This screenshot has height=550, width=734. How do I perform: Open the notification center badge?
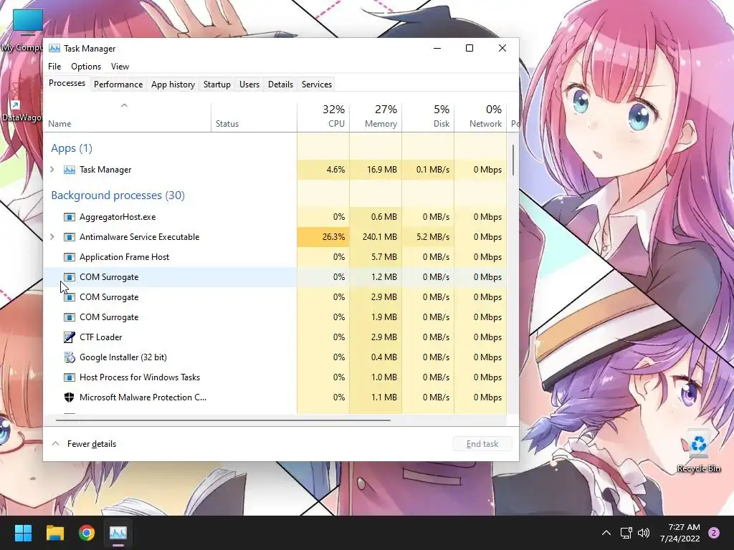pyautogui.click(x=714, y=533)
